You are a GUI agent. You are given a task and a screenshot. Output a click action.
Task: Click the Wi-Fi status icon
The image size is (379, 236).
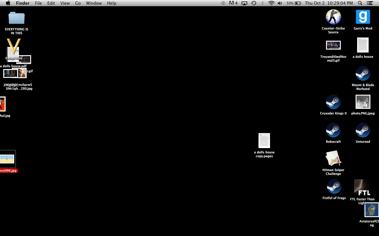pyautogui.click(x=271, y=3)
